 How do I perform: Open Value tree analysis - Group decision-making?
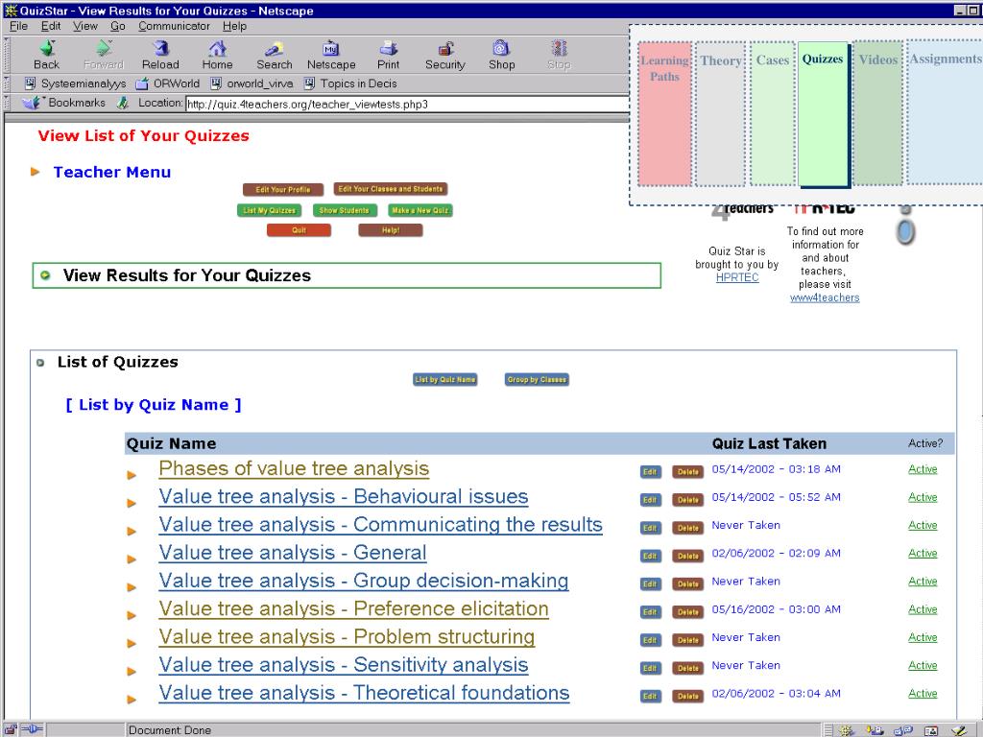[x=364, y=581]
